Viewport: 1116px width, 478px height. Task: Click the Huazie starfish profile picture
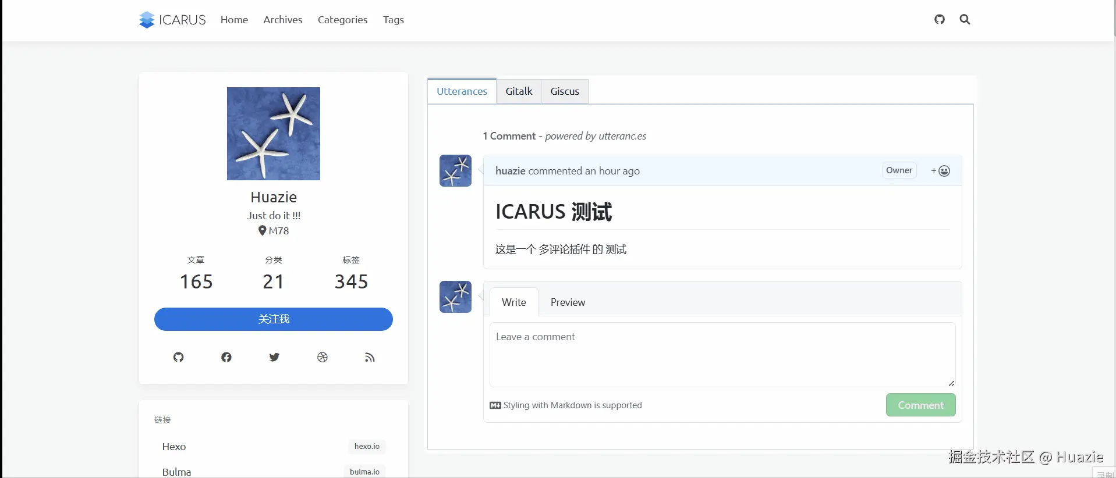[274, 134]
